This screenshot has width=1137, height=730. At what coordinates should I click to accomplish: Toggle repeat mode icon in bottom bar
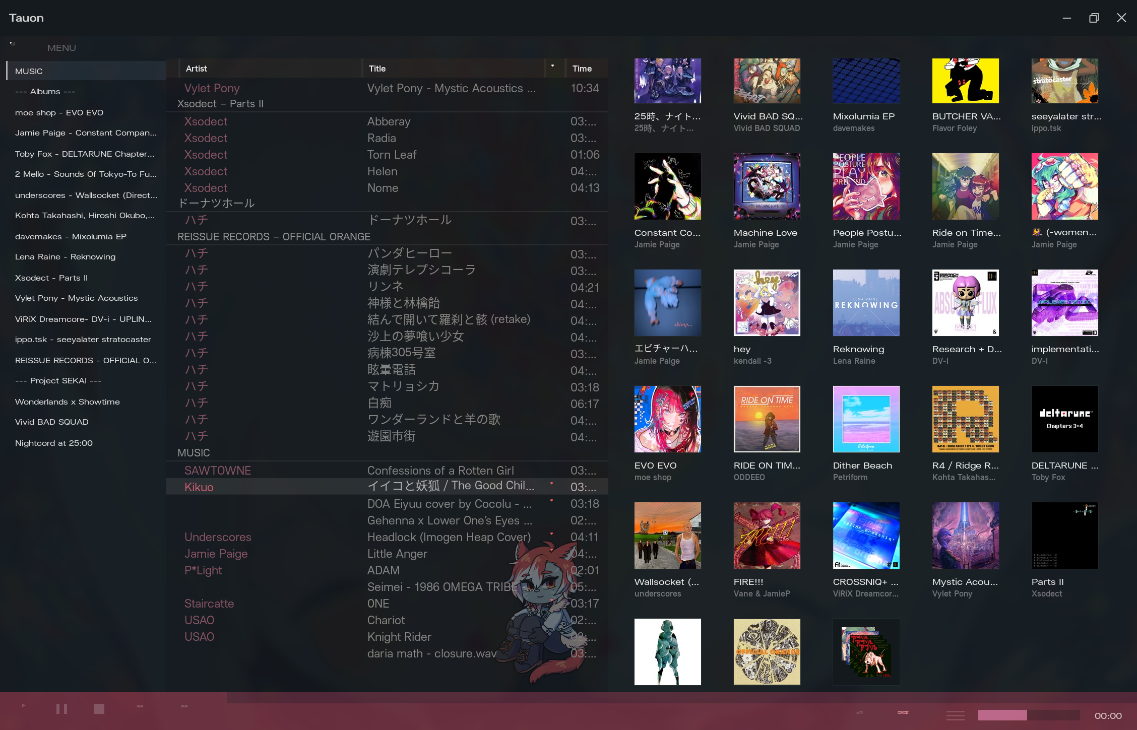[860, 712]
